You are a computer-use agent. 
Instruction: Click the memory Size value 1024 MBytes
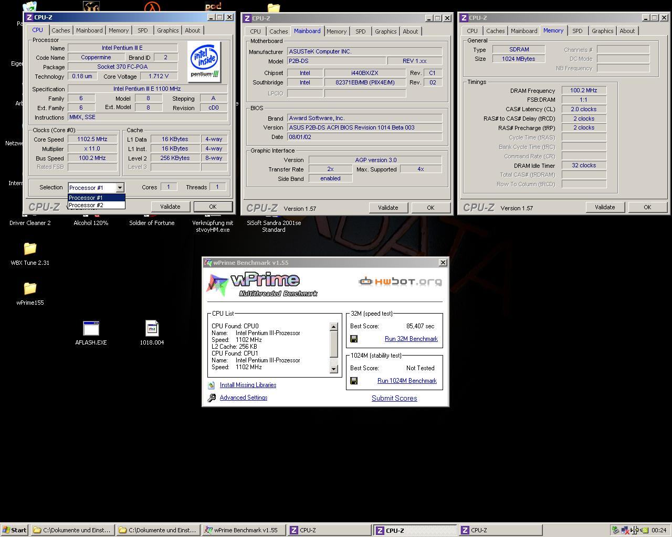pyautogui.click(x=519, y=59)
